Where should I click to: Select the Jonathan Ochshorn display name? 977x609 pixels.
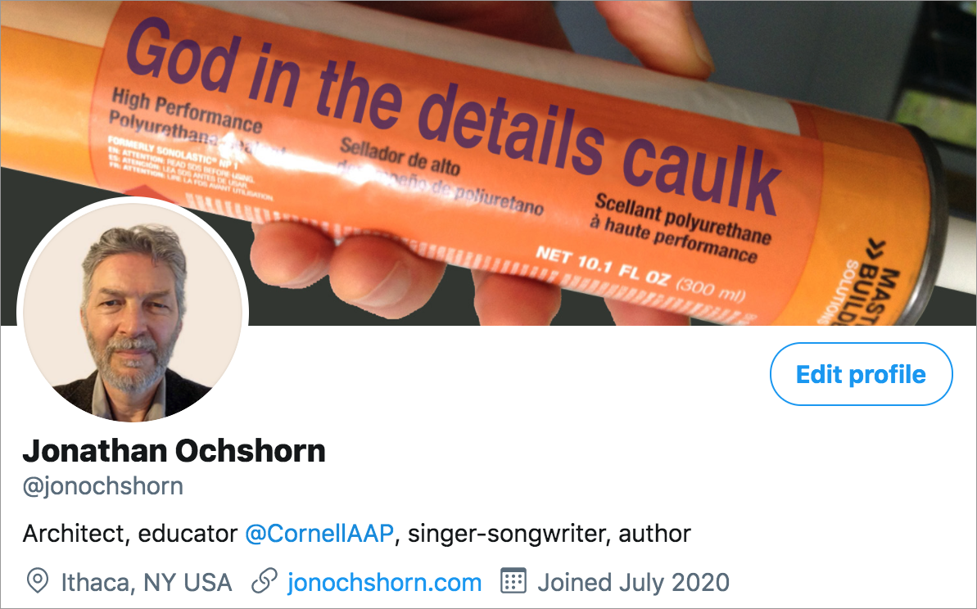tap(174, 451)
